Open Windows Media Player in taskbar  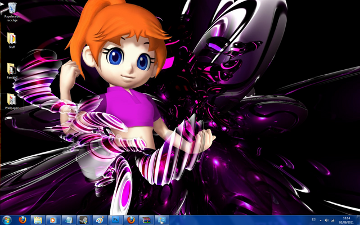coord(53,220)
